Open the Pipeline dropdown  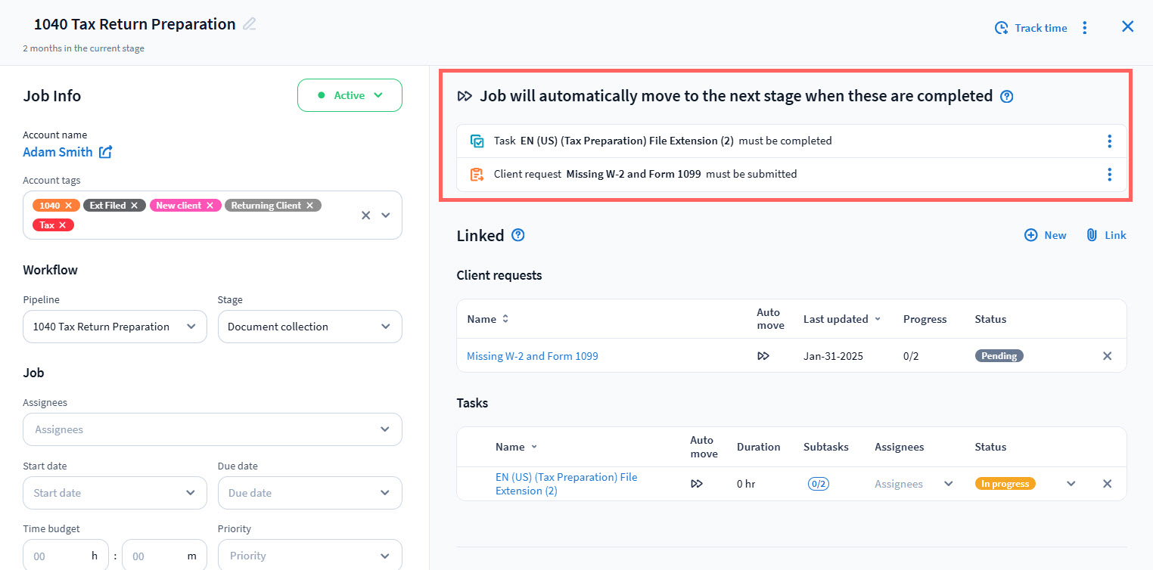click(115, 327)
